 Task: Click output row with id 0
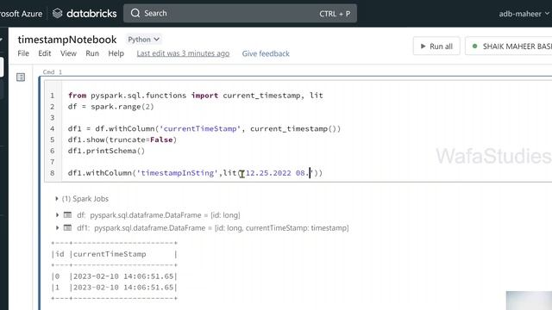[115, 276]
